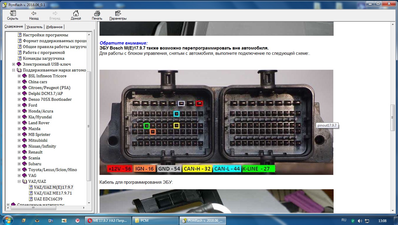
Task: Click the red +12V - 56 legend label
Action: pyautogui.click(x=120, y=169)
